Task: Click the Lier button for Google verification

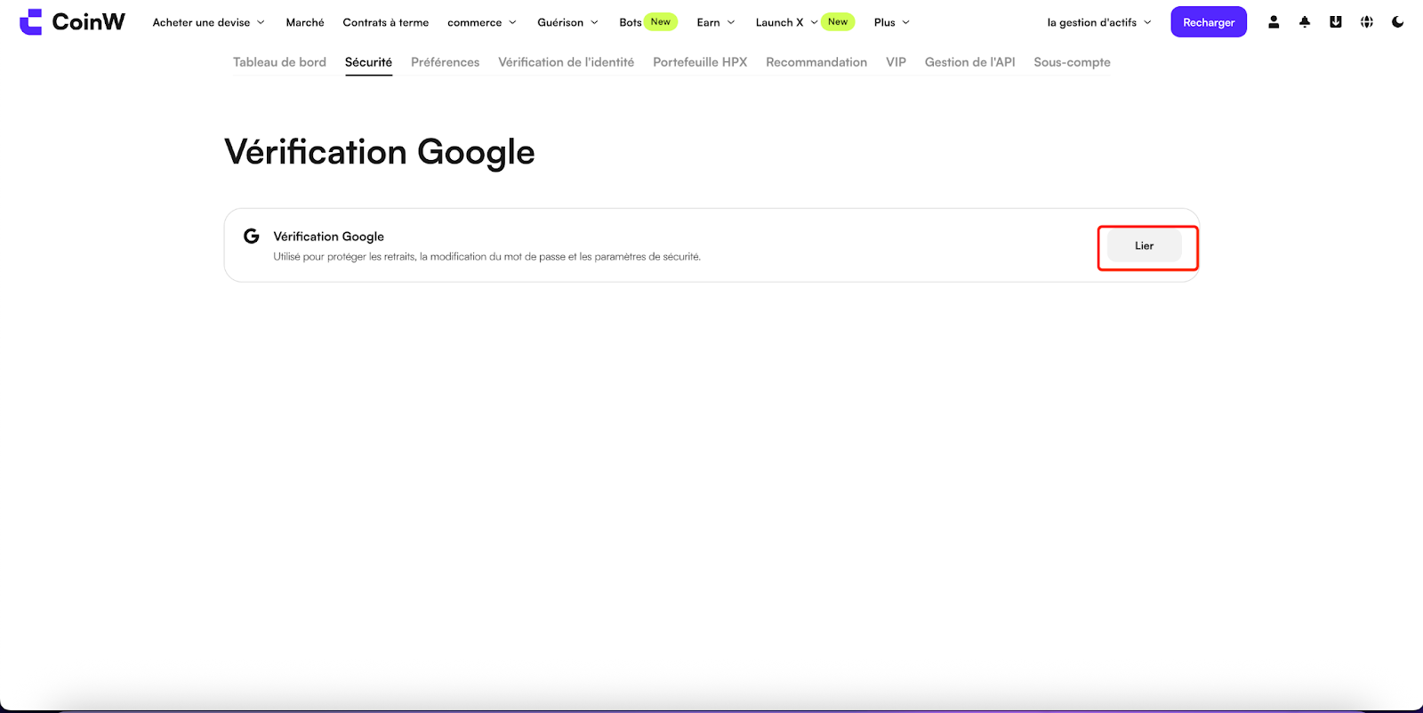Action: [x=1145, y=245]
